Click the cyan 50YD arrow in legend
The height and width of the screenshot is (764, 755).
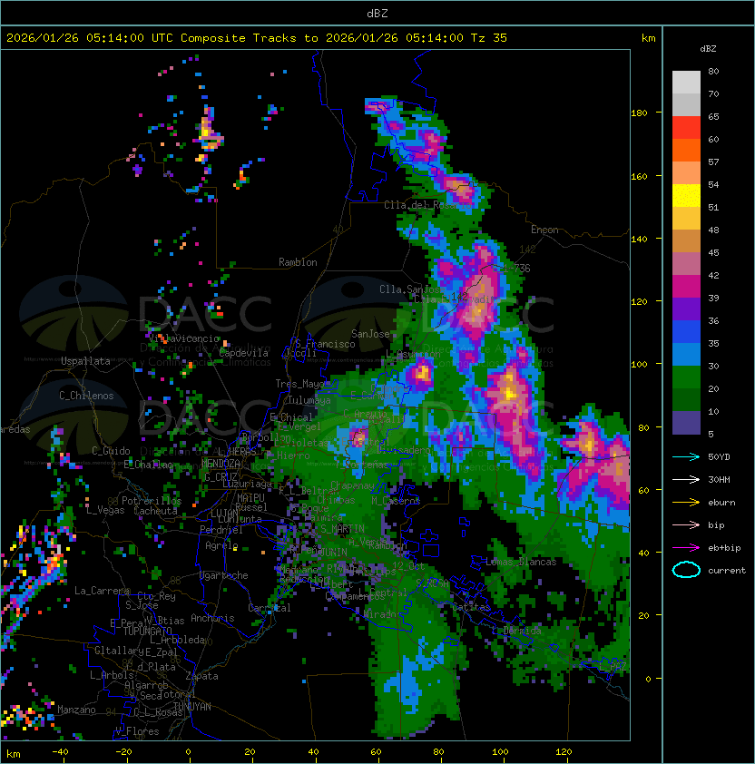pyautogui.click(x=686, y=456)
